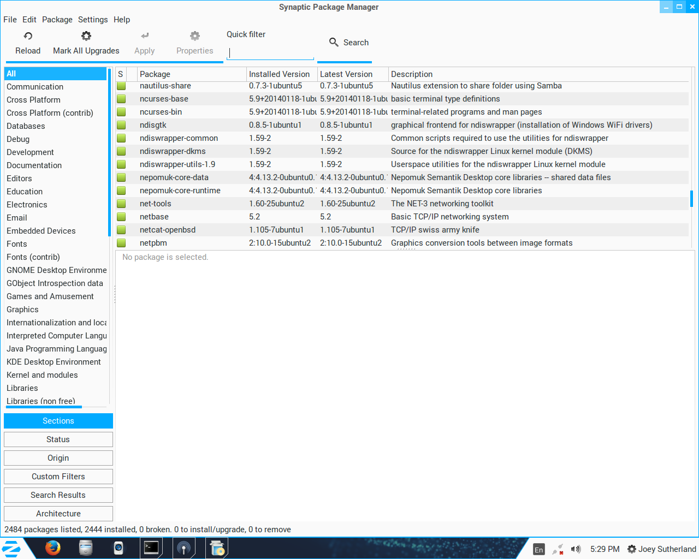
Task: Toggle status box for nautilus-share package
Action: point(121,86)
